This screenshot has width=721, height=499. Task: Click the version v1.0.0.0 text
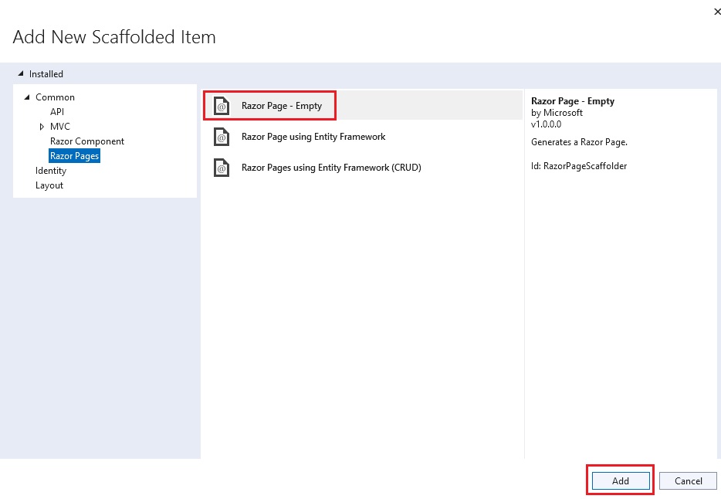(546, 124)
